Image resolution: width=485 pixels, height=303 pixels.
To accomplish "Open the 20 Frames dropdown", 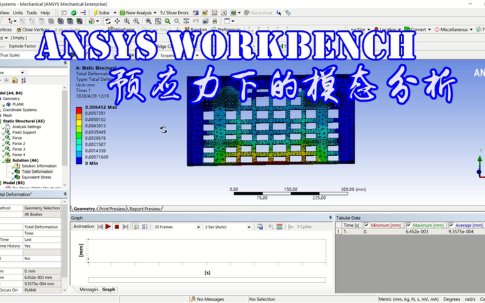I will (x=199, y=227).
